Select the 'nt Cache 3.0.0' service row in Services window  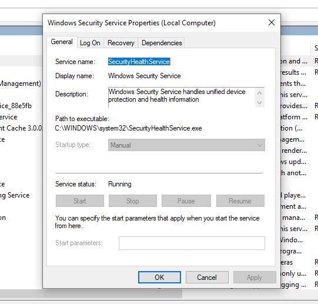(x=21, y=128)
